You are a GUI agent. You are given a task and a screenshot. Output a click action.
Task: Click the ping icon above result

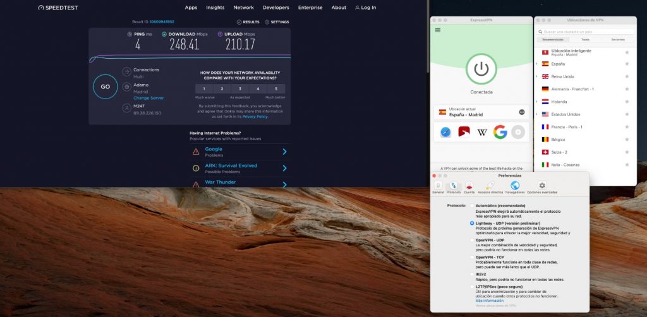coord(130,34)
